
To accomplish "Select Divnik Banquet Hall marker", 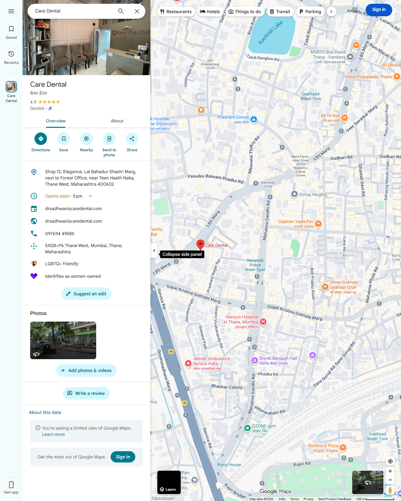I will click(x=255, y=360).
